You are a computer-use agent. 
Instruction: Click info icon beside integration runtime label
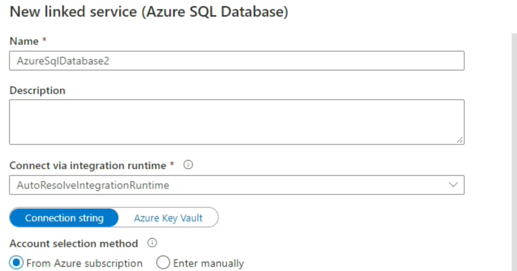point(187,165)
